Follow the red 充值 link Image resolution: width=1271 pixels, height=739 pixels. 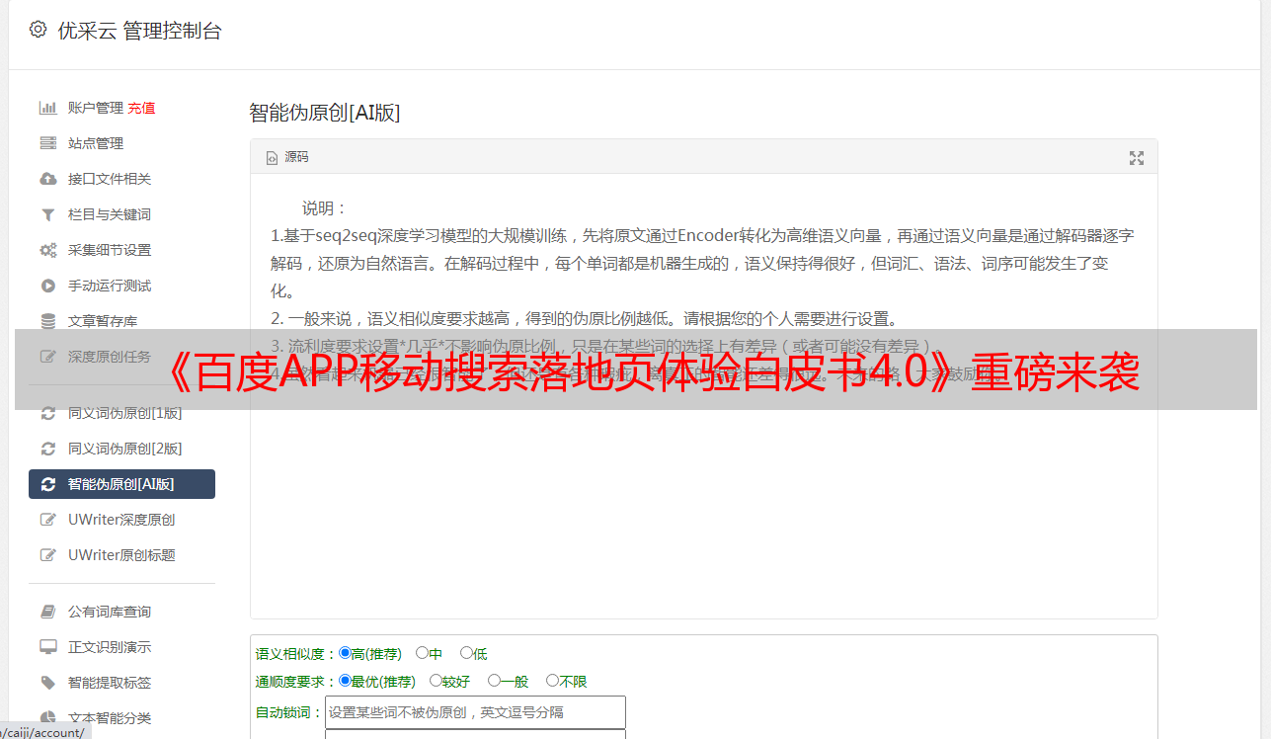tap(141, 108)
